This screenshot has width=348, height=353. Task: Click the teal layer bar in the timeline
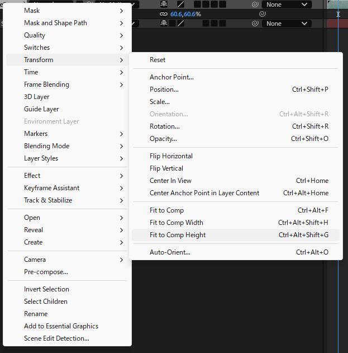[x=337, y=4]
